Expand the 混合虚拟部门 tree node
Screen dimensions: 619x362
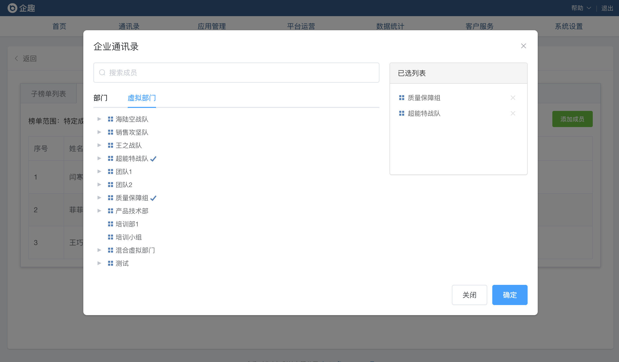[x=99, y=250]
